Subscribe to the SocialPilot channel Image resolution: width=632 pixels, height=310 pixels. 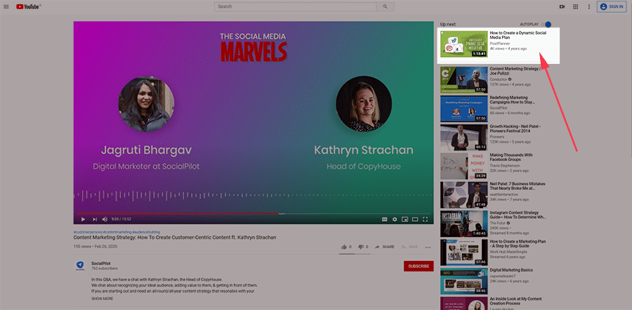pyautogui.click(x=417, y=266)
